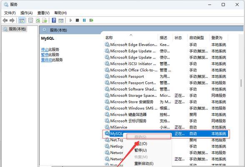Screen dimensions: 245x167
Task: Open the 操作(A) menu
Action: tap(26, 13)
